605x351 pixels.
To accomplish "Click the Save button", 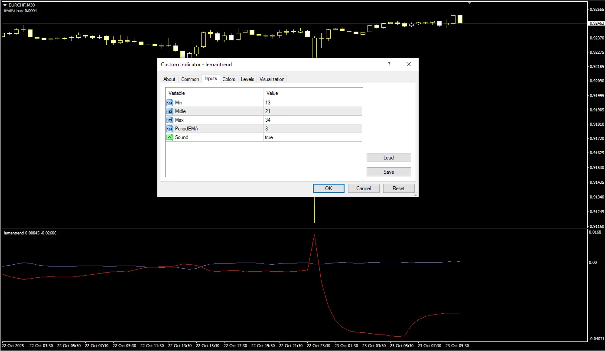I will point(389,172).
